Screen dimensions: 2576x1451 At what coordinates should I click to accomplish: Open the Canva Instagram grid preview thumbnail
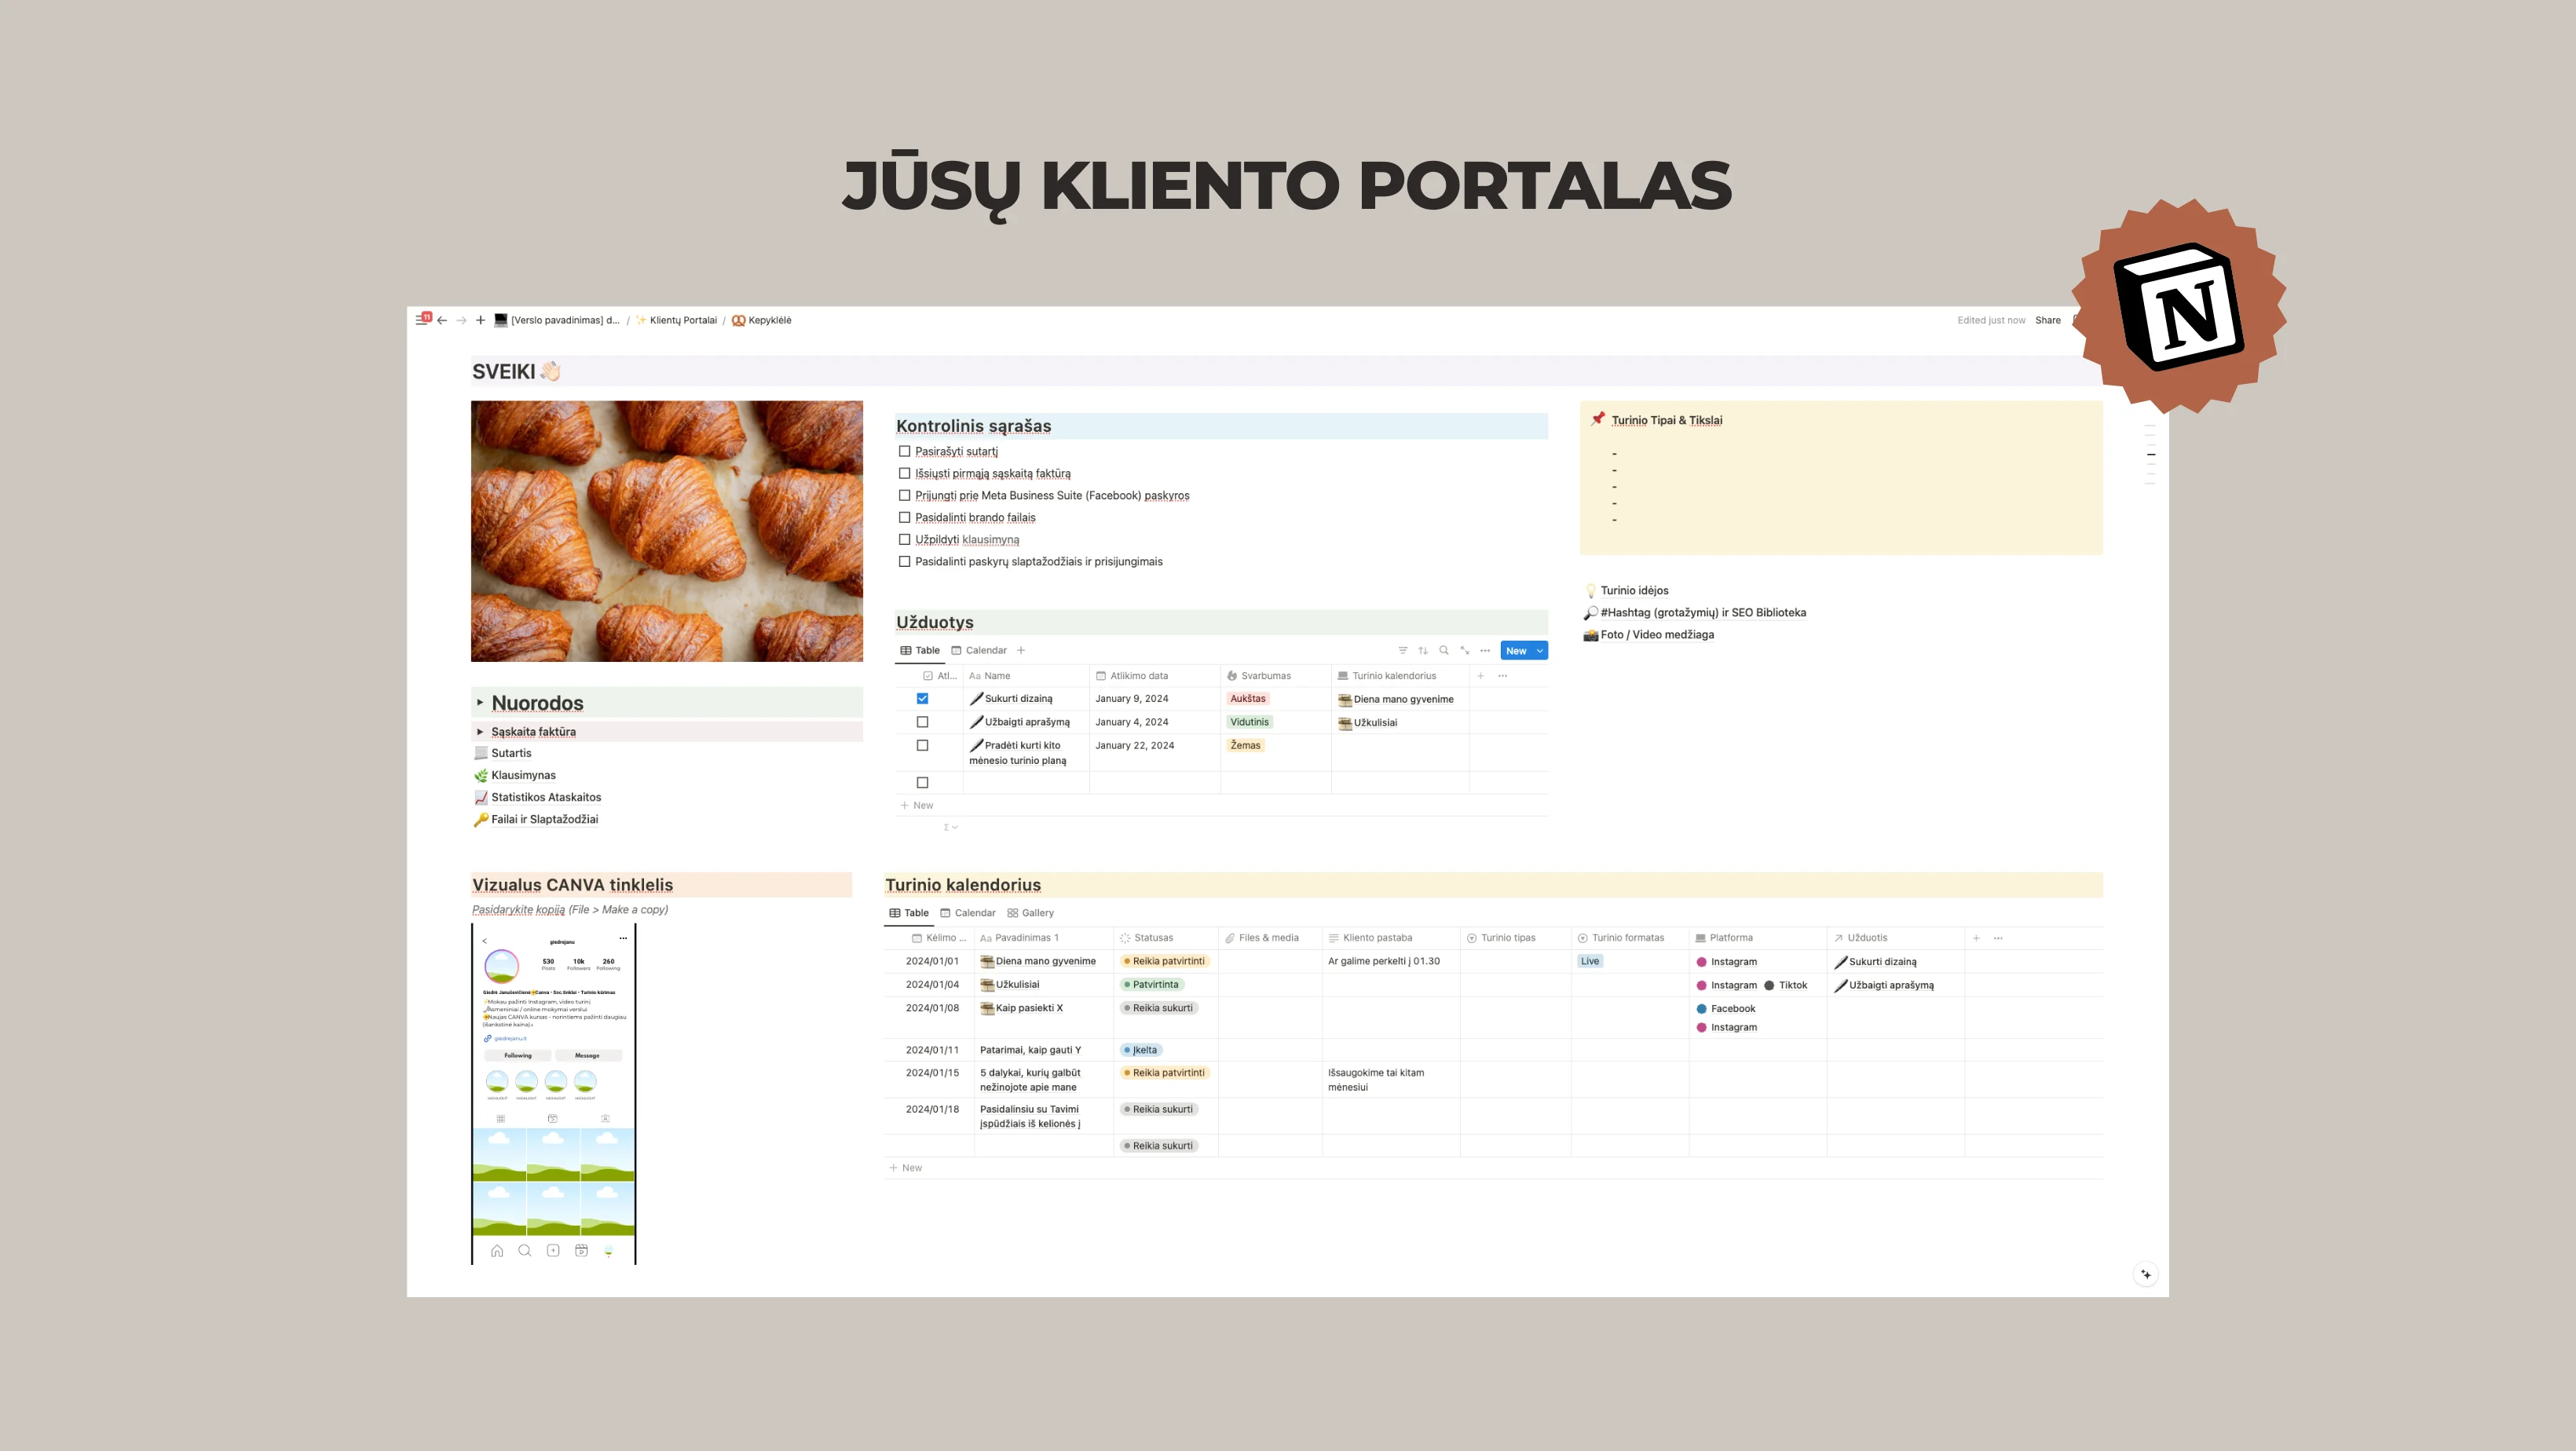(x=554, y=1094)
